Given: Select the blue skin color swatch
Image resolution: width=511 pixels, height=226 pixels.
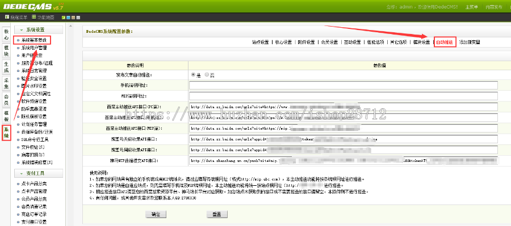Looking at the screenshot, I should [69, 18].
